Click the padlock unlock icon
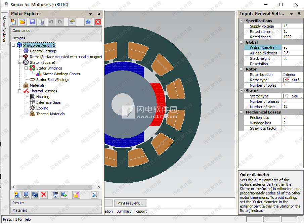The image size is (304, 224). coord(76,195)
